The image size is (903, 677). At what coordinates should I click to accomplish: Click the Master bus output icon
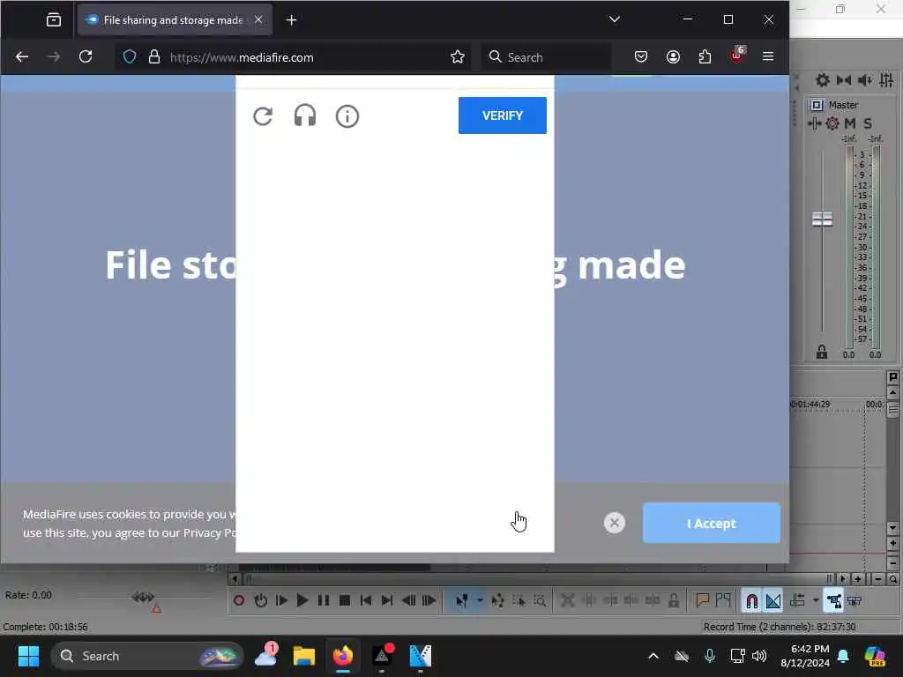point(817,105)
